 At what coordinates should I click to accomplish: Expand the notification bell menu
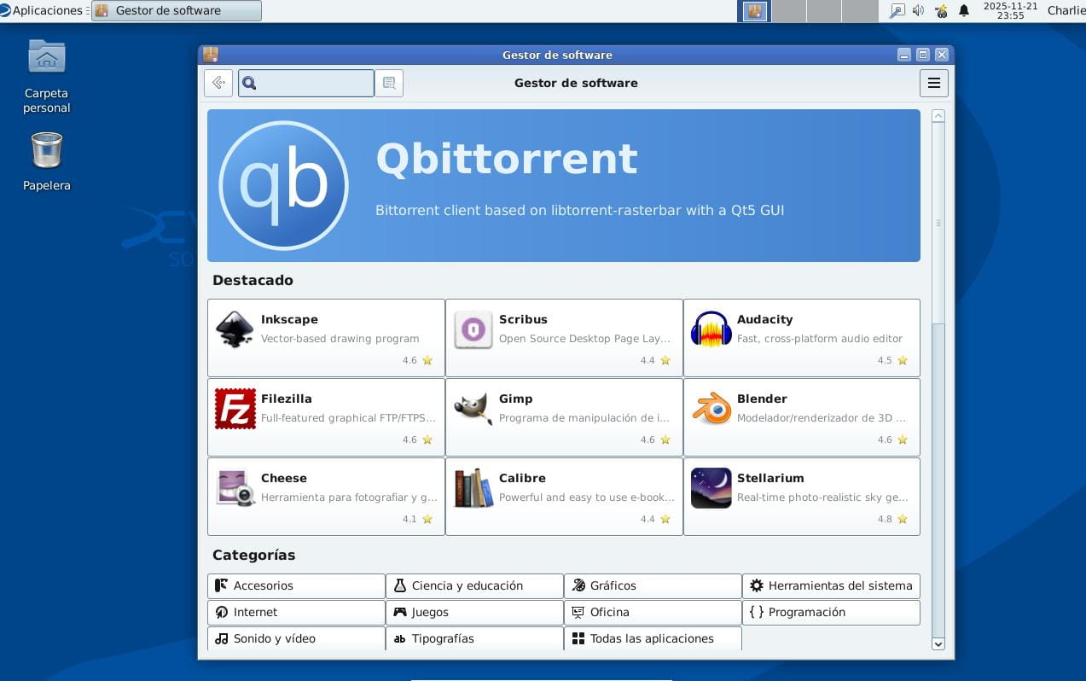pyautogui.click(x=964, y=11)
